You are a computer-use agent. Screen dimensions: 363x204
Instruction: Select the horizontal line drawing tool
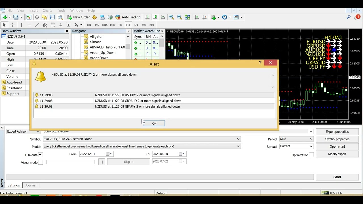pyautogui.click(x=29, y=25)
